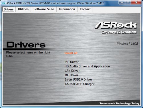143x108 pixels.
Task: Select HD Audio Driver and Application
Action: [x=87, y=66]
